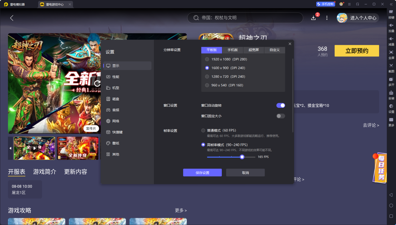
Task: Click the 多开 multi-instance icon
Action: (391, 81)
